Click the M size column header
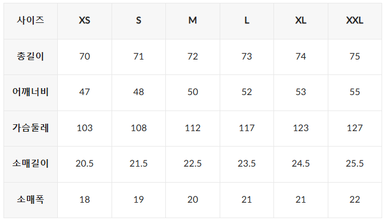Screen dimensions: 385x221 192,20
